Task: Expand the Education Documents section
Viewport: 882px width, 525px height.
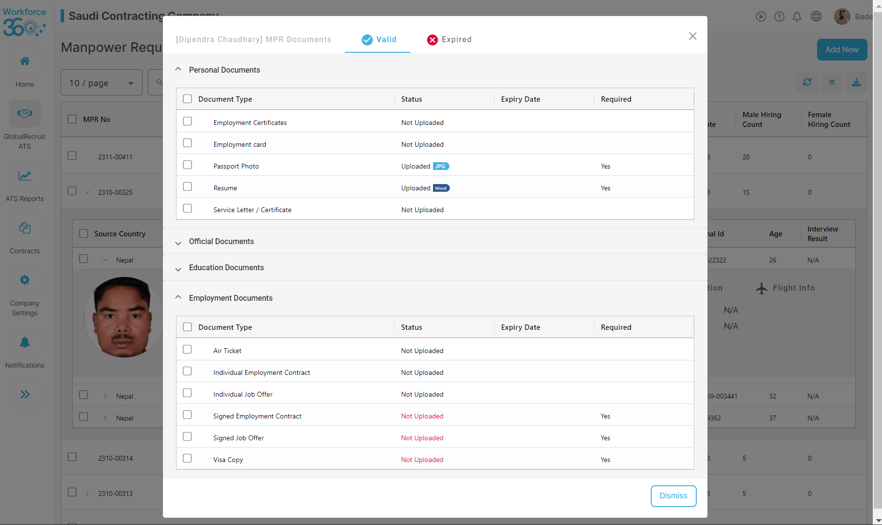Action: 226,268
